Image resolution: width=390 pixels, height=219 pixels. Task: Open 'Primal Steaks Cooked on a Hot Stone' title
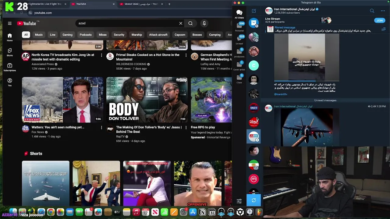click(148, 57)
